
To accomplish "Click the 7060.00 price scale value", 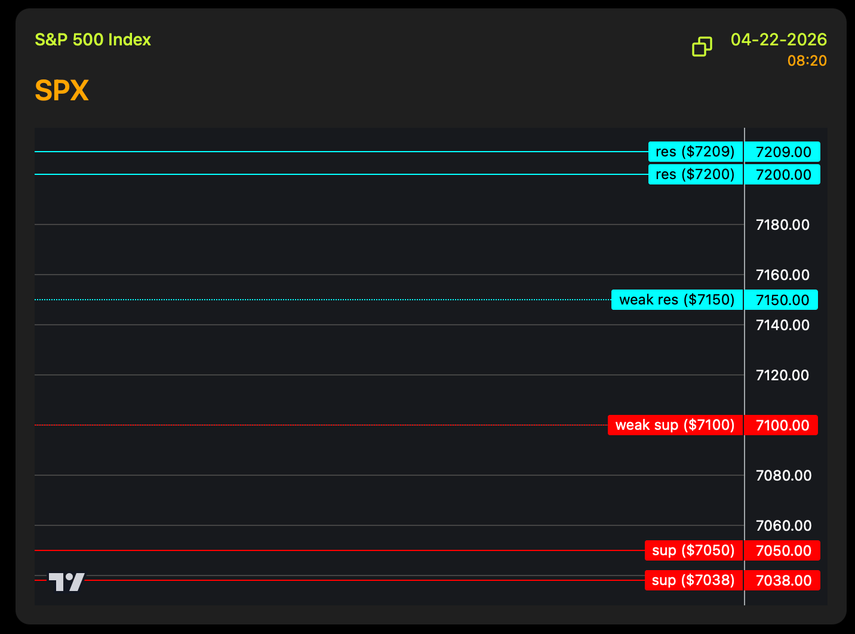I will tap(783, 526).
